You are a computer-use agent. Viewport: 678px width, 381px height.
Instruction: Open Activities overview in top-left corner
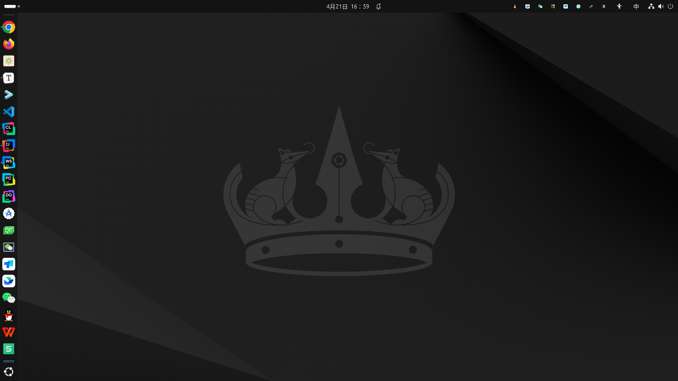tap(11, 7)
